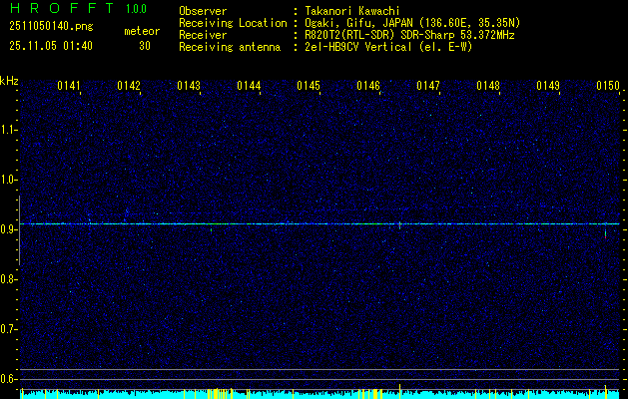Click the Receiving Location label
628x399 pixels.
click(x=233, y=23)
